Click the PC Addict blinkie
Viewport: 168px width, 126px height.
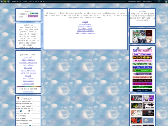pos(142,49)
